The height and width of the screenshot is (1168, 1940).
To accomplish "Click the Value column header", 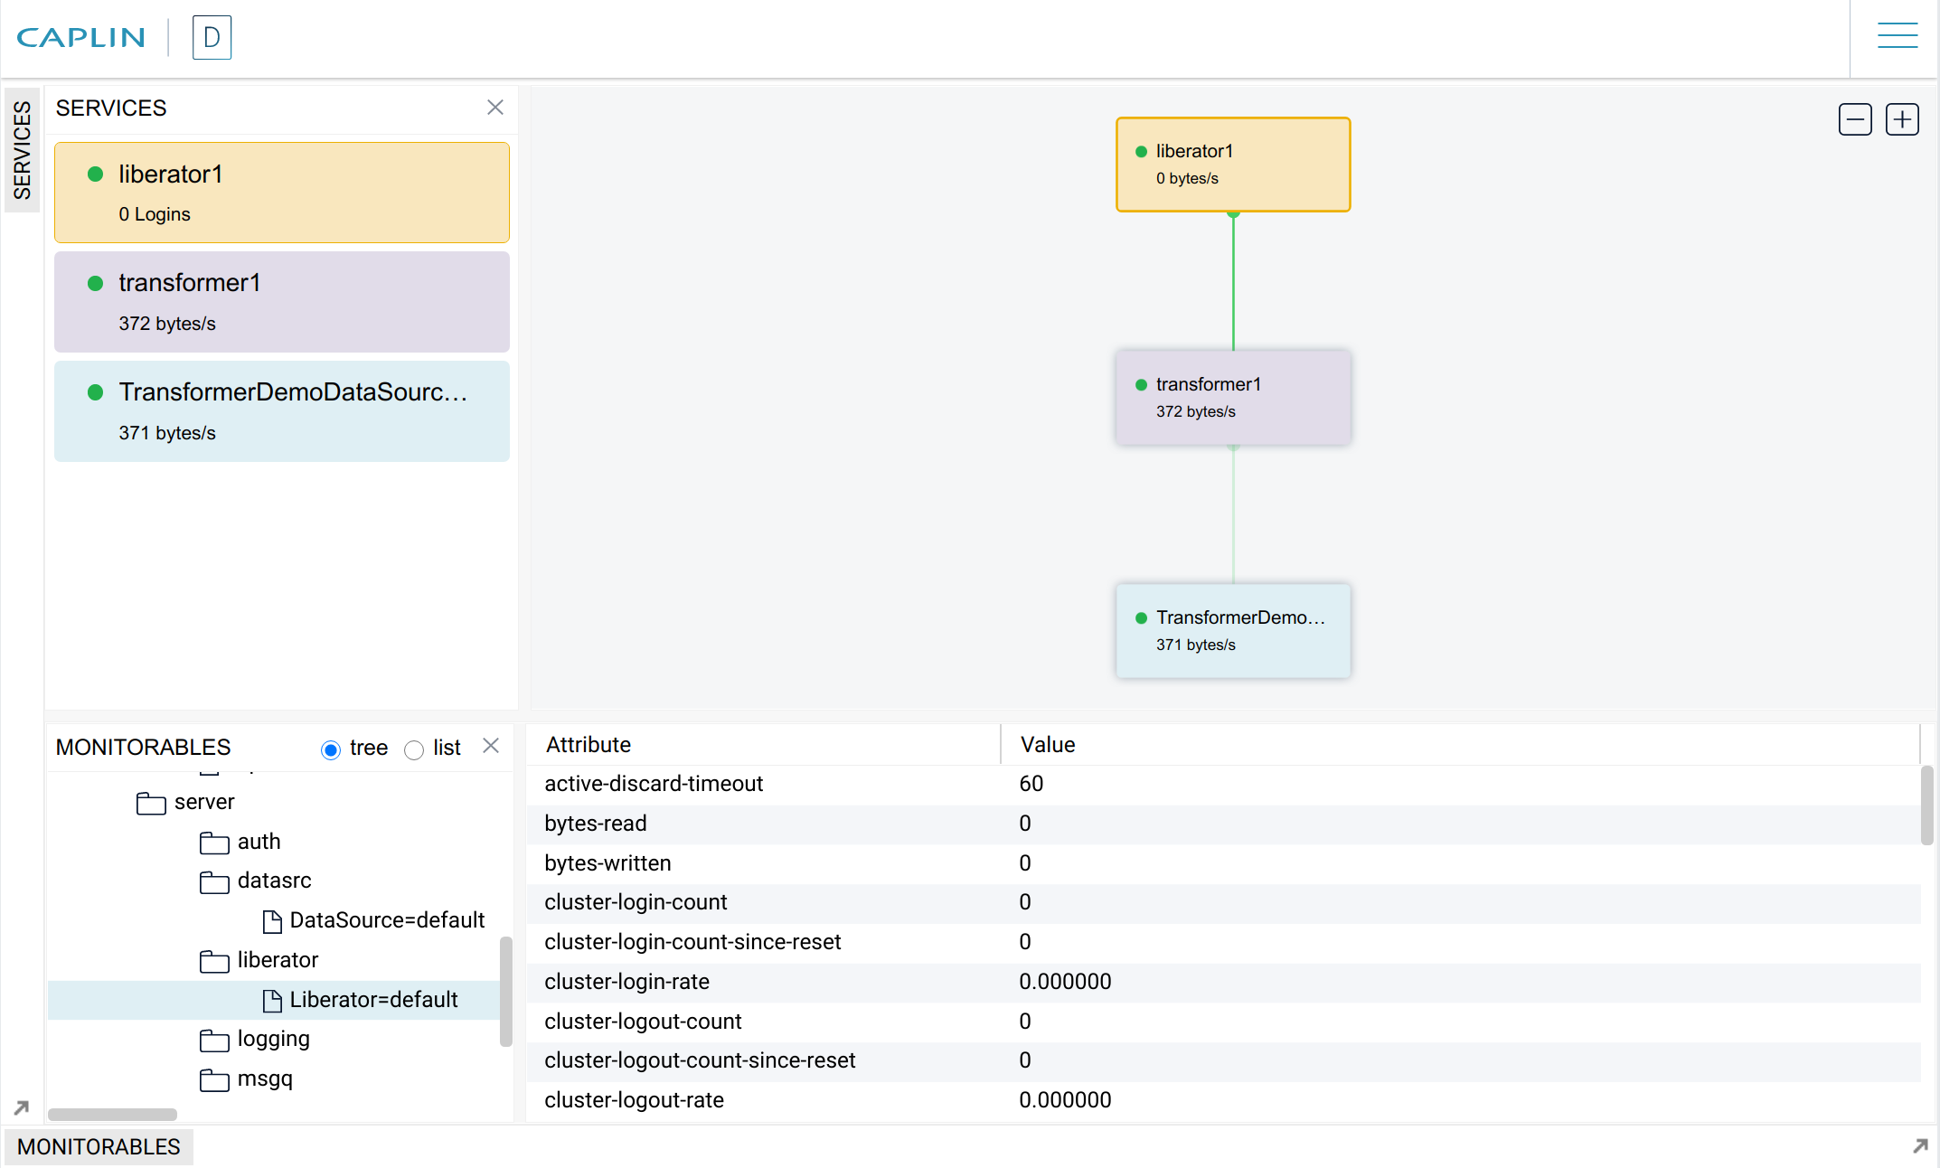I will click(1459, 745).
